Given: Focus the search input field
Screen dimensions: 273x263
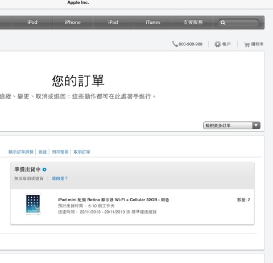Looking at the screenshot, I should tap(239, 23).
